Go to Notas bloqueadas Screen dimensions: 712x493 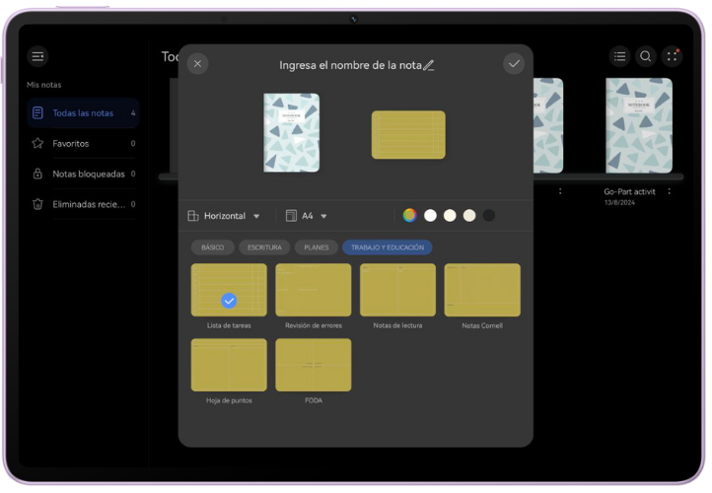(x=88, y=175)
